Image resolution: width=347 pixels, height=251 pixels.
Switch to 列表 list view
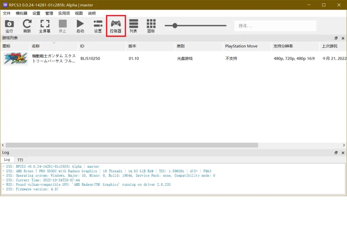[x=133, y=26]
